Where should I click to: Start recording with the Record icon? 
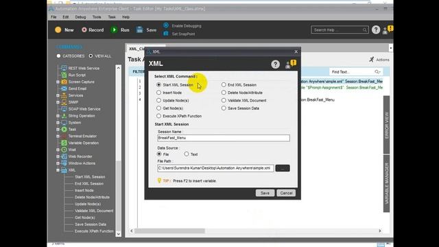coord(84,30)
